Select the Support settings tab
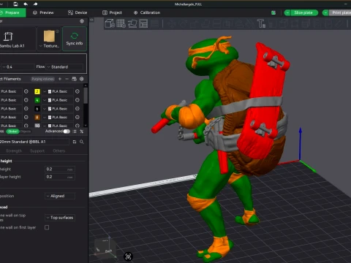Image resolution: width=351 pixels, height=263 pixels. 37,151
